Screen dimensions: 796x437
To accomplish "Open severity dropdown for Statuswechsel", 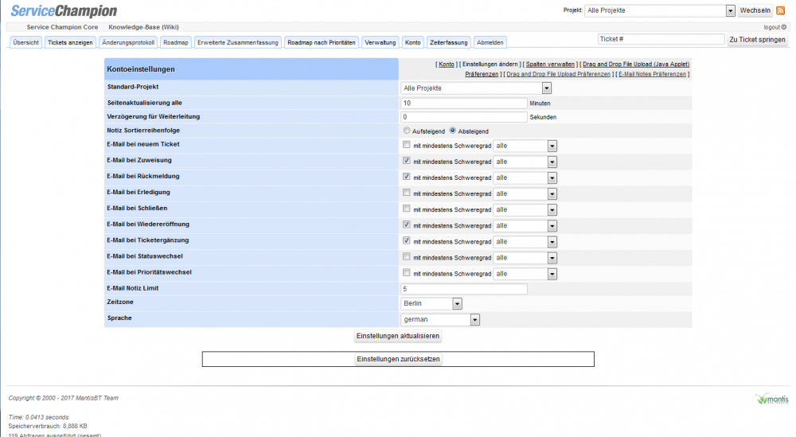I will point(525,258).
